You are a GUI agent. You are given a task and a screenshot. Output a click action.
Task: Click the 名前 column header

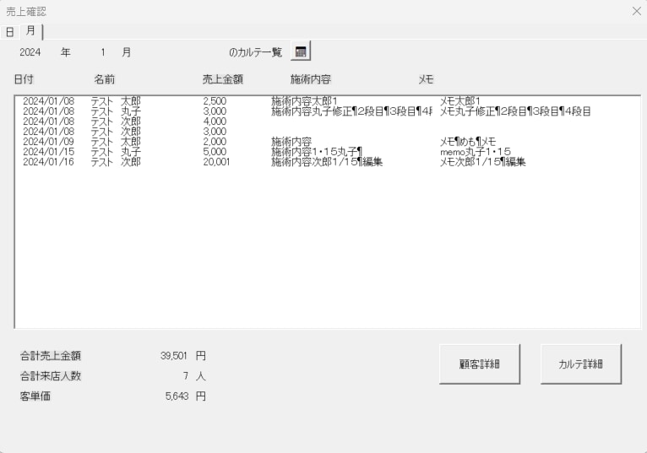coord(105,79)
